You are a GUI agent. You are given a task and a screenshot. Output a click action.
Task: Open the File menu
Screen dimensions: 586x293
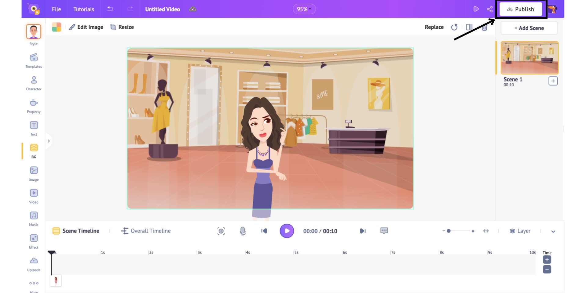(56, 9)
